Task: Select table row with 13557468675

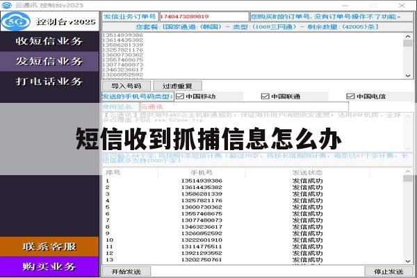Action: (x=253, y=213)
